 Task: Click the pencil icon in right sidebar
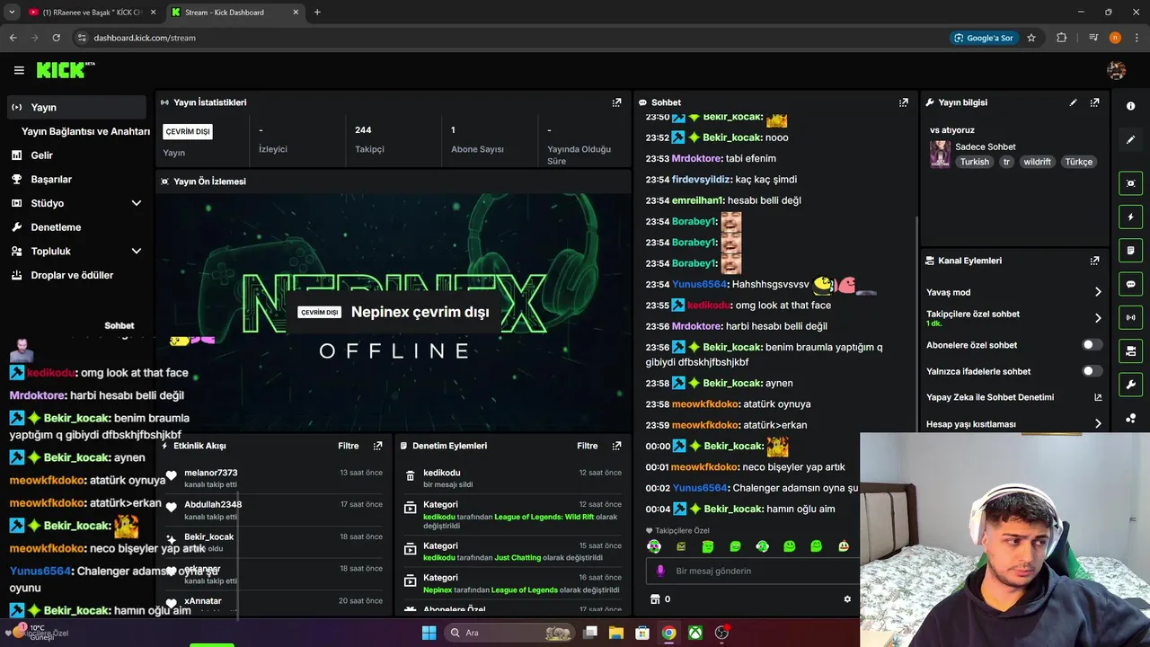point(1130,140)
